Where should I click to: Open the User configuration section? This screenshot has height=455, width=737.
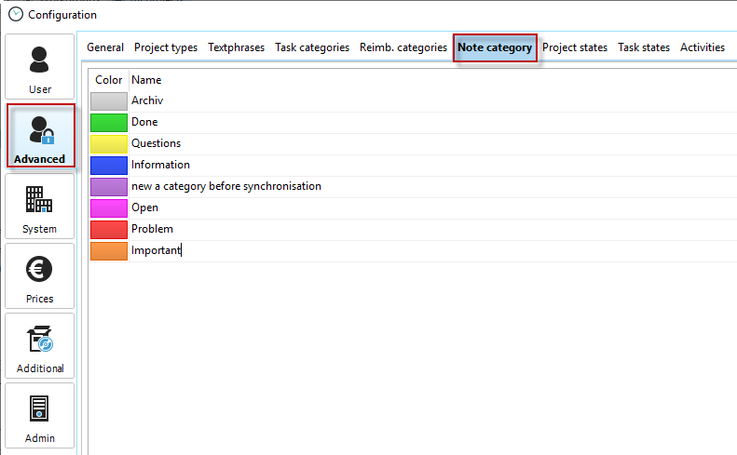(40, 67)
